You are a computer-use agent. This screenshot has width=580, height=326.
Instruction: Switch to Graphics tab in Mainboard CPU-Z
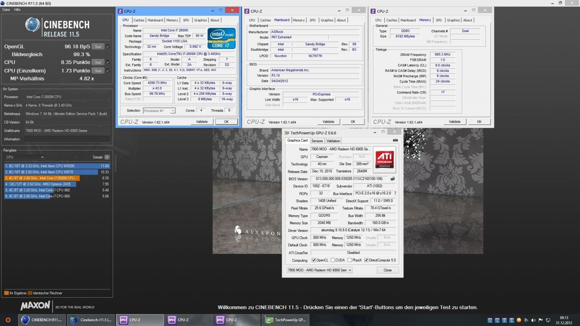coord(327,20)
